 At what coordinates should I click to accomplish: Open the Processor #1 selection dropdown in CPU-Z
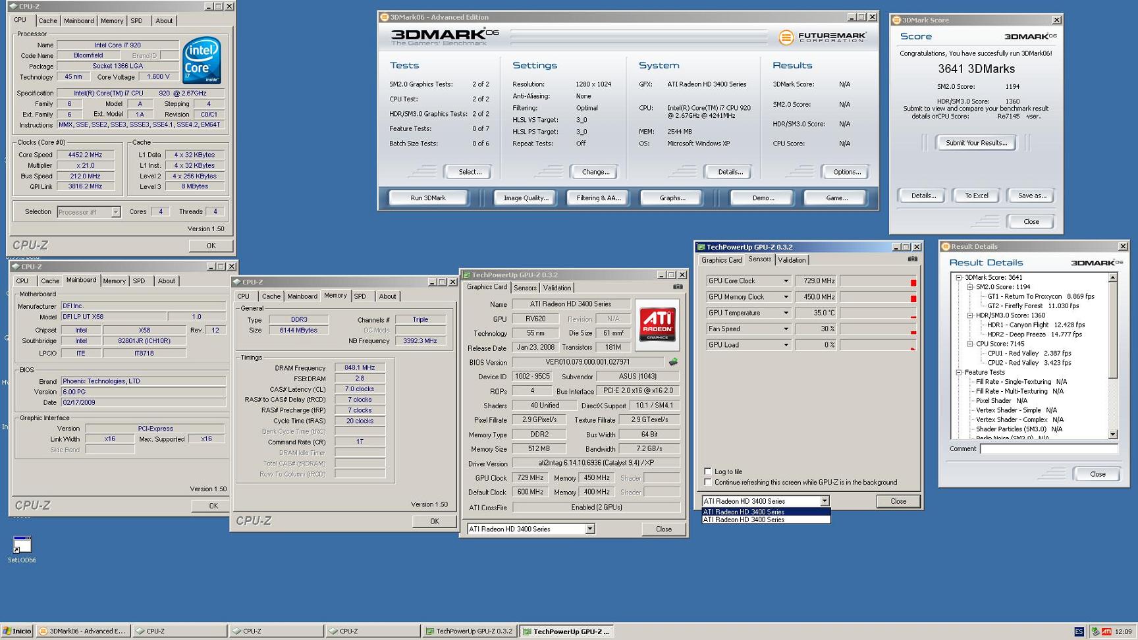coord(115,212)
